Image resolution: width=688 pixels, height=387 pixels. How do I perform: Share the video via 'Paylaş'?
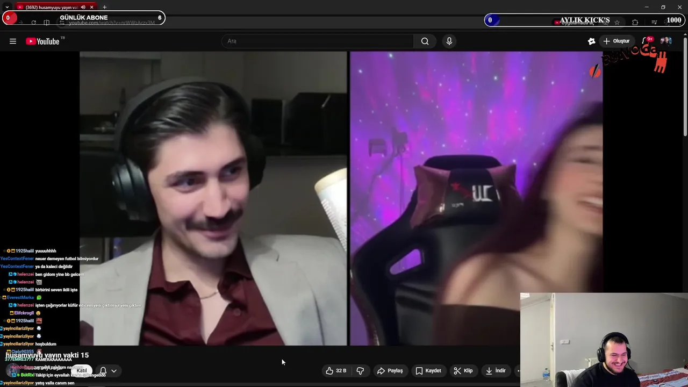pyautogui.click(x=390, y=371)
